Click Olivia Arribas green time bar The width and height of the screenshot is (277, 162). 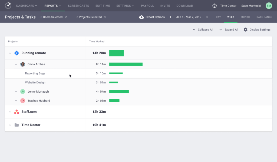[126, 64]
